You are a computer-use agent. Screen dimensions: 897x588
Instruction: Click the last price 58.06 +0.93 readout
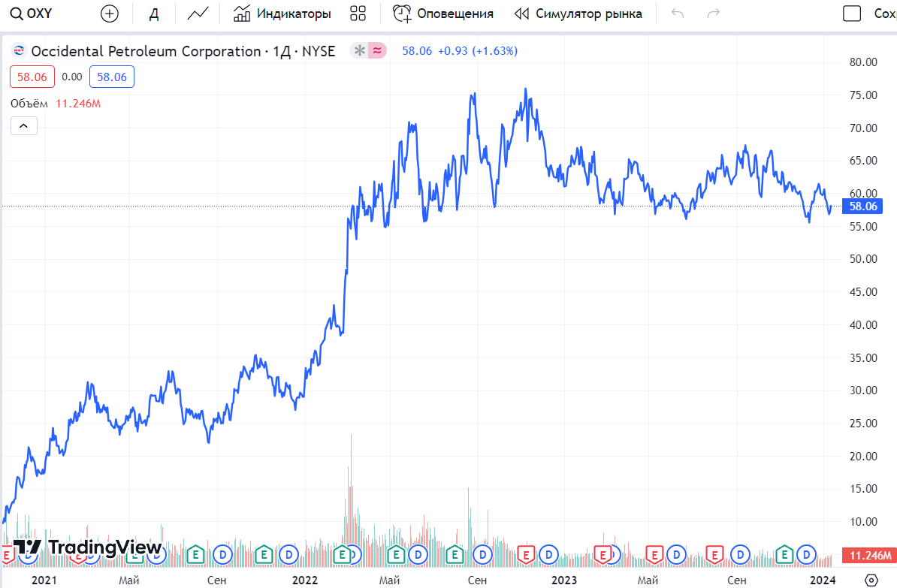coord(459,51)
